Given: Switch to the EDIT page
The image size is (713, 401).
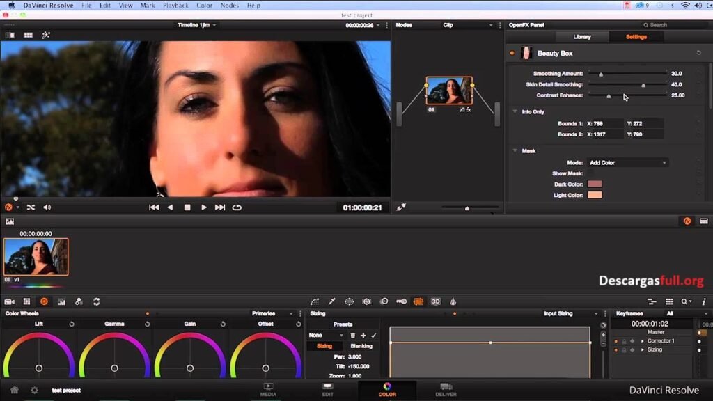Looking at the screenshot, I should pyautogui.click(x=327, y=391).
